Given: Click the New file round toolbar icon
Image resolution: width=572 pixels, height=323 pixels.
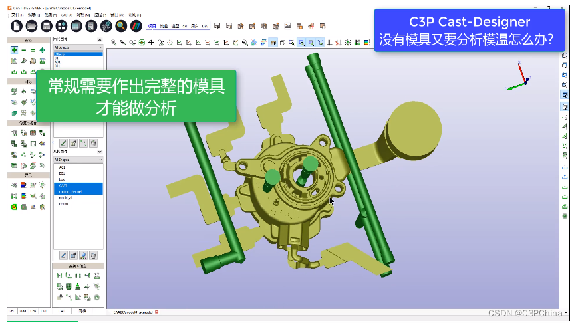Looking at the screenshot, I should 17,26.
